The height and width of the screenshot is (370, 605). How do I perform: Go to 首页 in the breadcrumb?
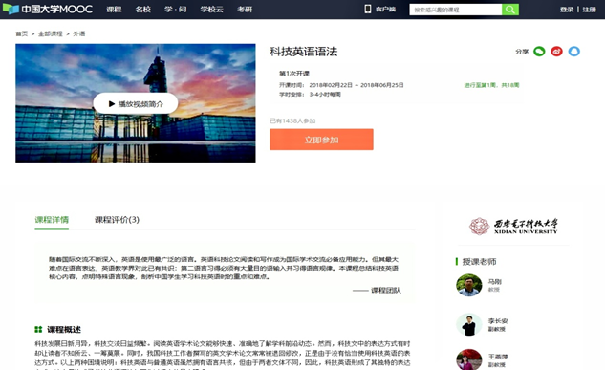22,33
